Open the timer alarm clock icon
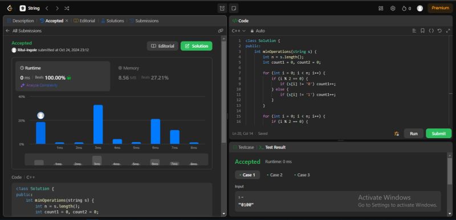The height and width of the screenshot is (220, 456). pos(222,9)
